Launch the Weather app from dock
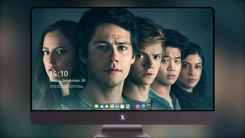 pos(102,107)
